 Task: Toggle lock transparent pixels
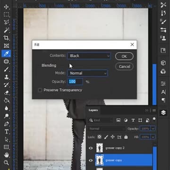click(99, 137)
